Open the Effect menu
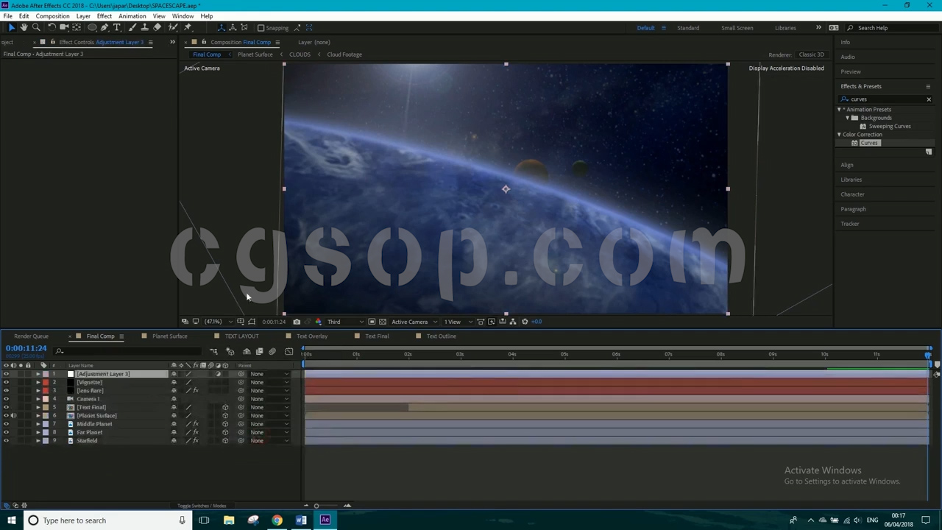 point(105,16)
